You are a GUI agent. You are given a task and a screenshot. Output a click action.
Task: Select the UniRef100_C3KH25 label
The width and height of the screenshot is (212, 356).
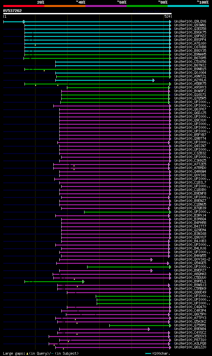(190, 161)
